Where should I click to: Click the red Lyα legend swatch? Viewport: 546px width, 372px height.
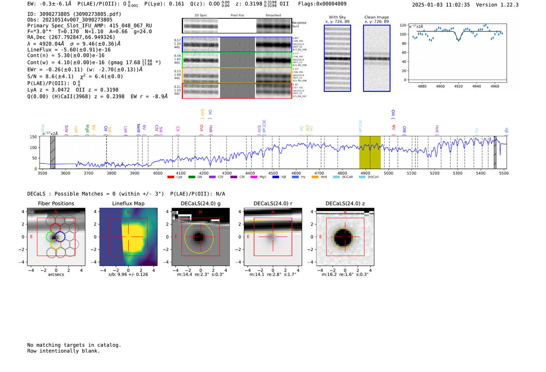[171, 177]
